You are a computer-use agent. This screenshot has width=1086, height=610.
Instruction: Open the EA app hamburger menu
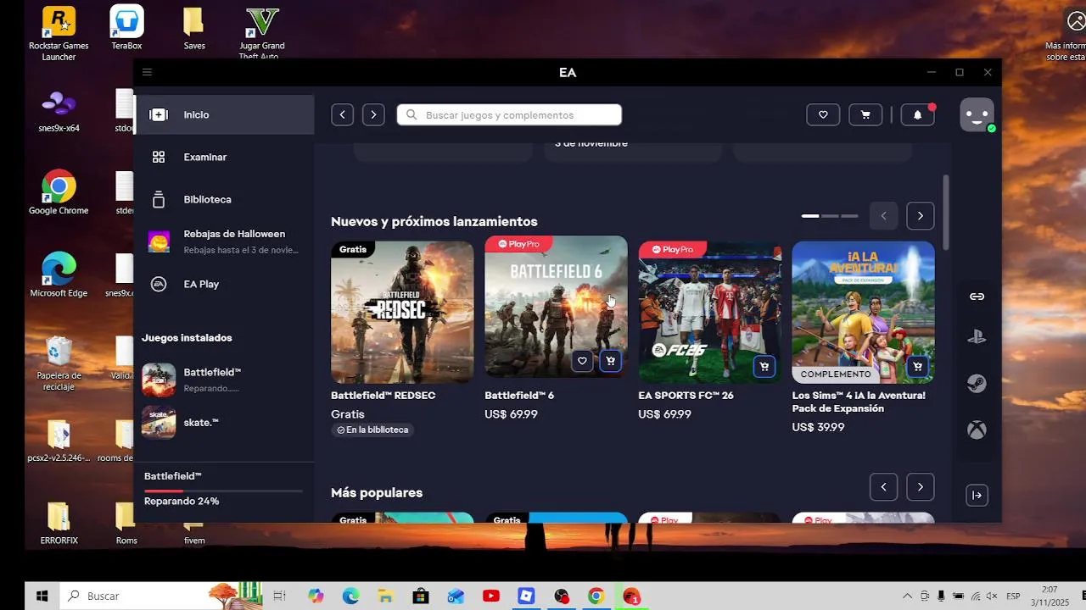(147, 72)
